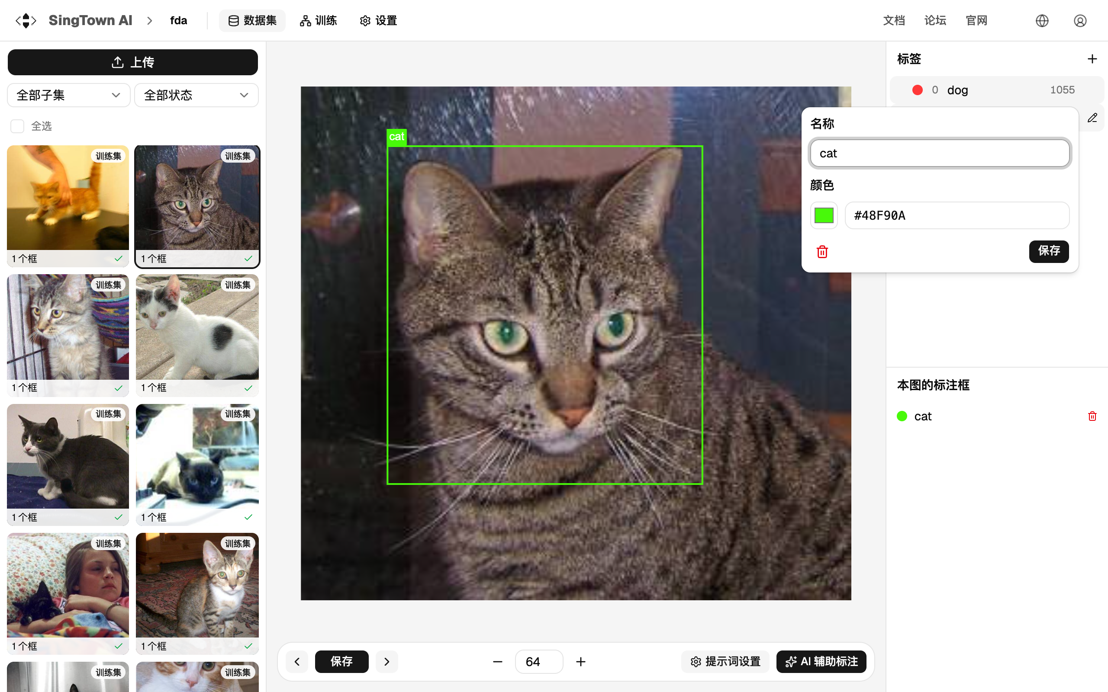Click the zoom value field showing 64

click(x=539, y=662)
